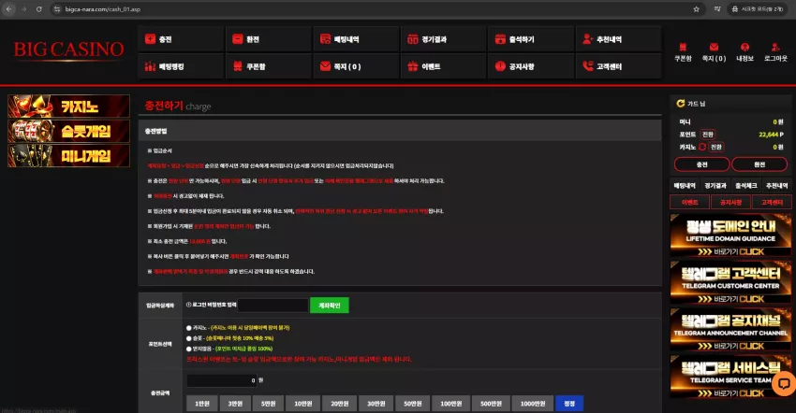The height and width of the screenshot is (413, 796).
Task: Click the 30만원 amount button
Action: (x=376, y=404)
